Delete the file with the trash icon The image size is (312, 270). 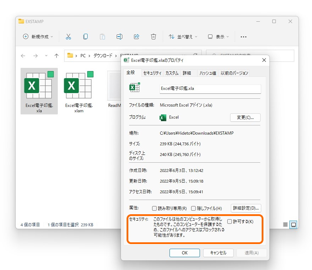pos(153,37)
